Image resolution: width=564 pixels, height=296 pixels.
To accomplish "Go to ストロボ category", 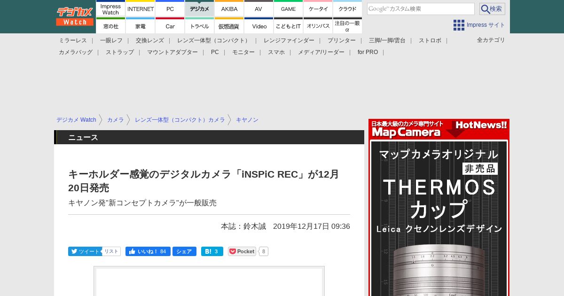I will coord(430,40).
